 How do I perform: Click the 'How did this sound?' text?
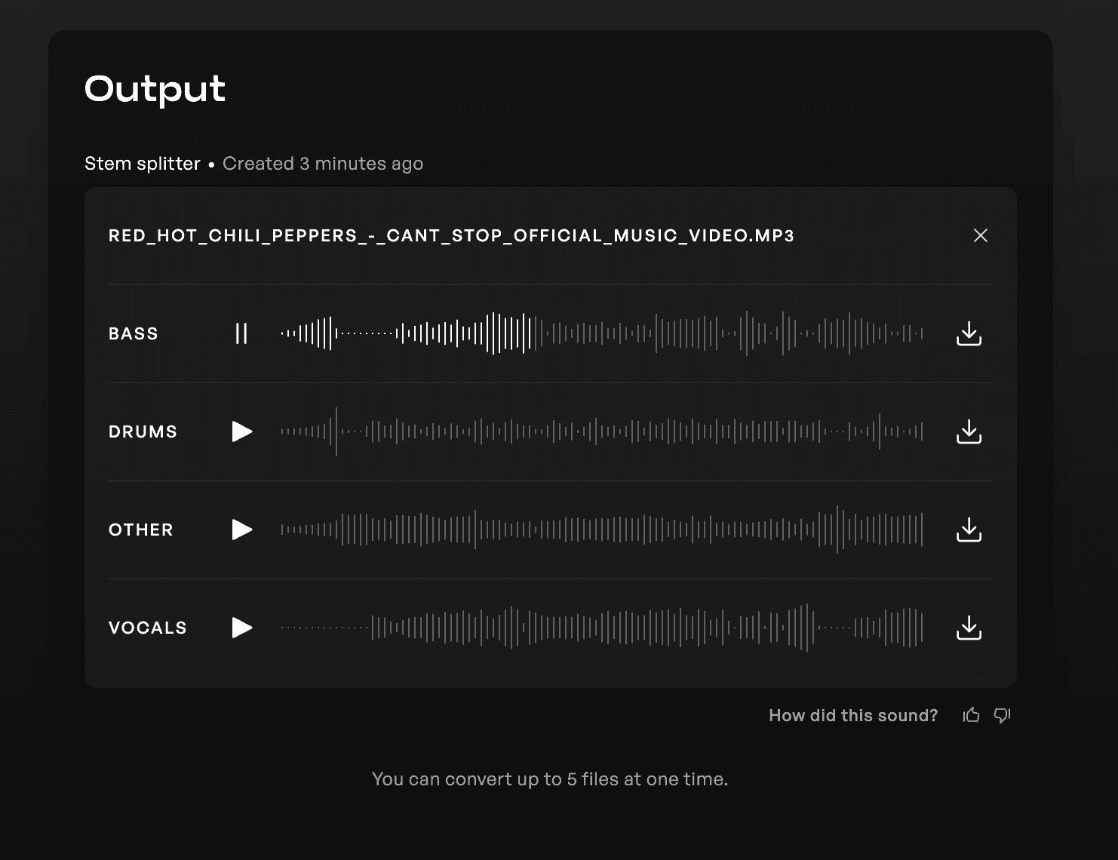[x=853, y=715]
